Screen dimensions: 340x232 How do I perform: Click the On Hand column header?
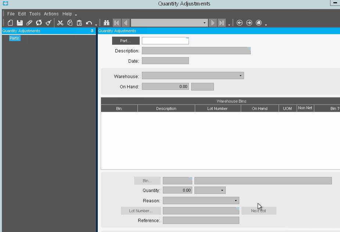(x=260, y=108)
